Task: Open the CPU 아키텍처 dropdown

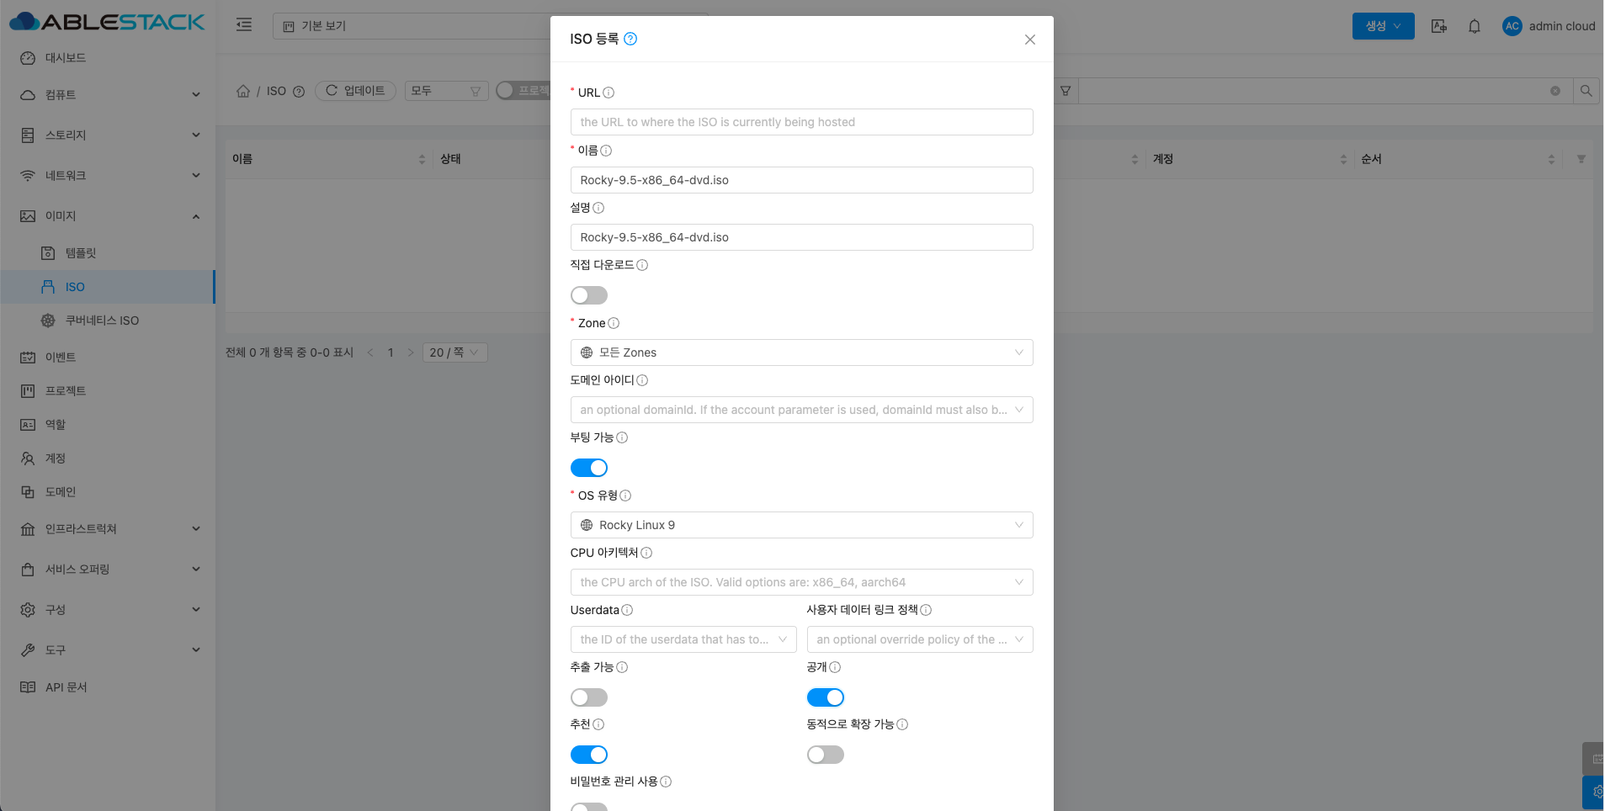Action: pos(802,582)
